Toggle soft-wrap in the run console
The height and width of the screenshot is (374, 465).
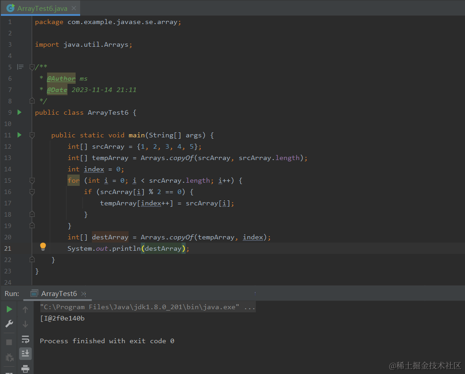point(25,339)
